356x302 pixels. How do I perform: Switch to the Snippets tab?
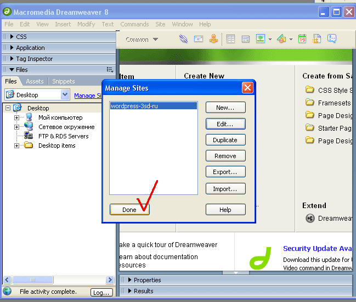64,81
